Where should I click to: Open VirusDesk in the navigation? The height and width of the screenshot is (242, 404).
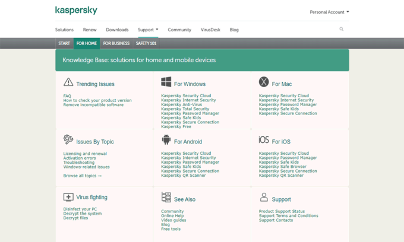click(210, 30)
